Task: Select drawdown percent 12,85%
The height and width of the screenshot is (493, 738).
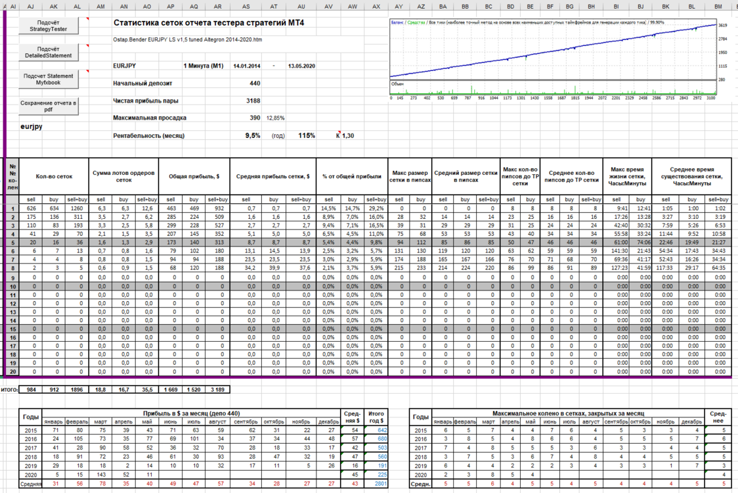Action: tap(275, 118)
